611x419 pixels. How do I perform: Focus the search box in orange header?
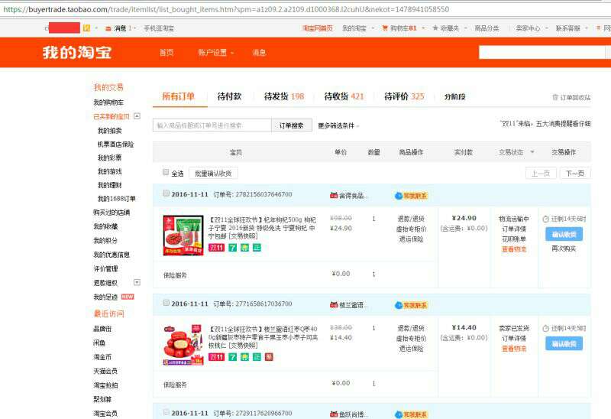(541, 52)
